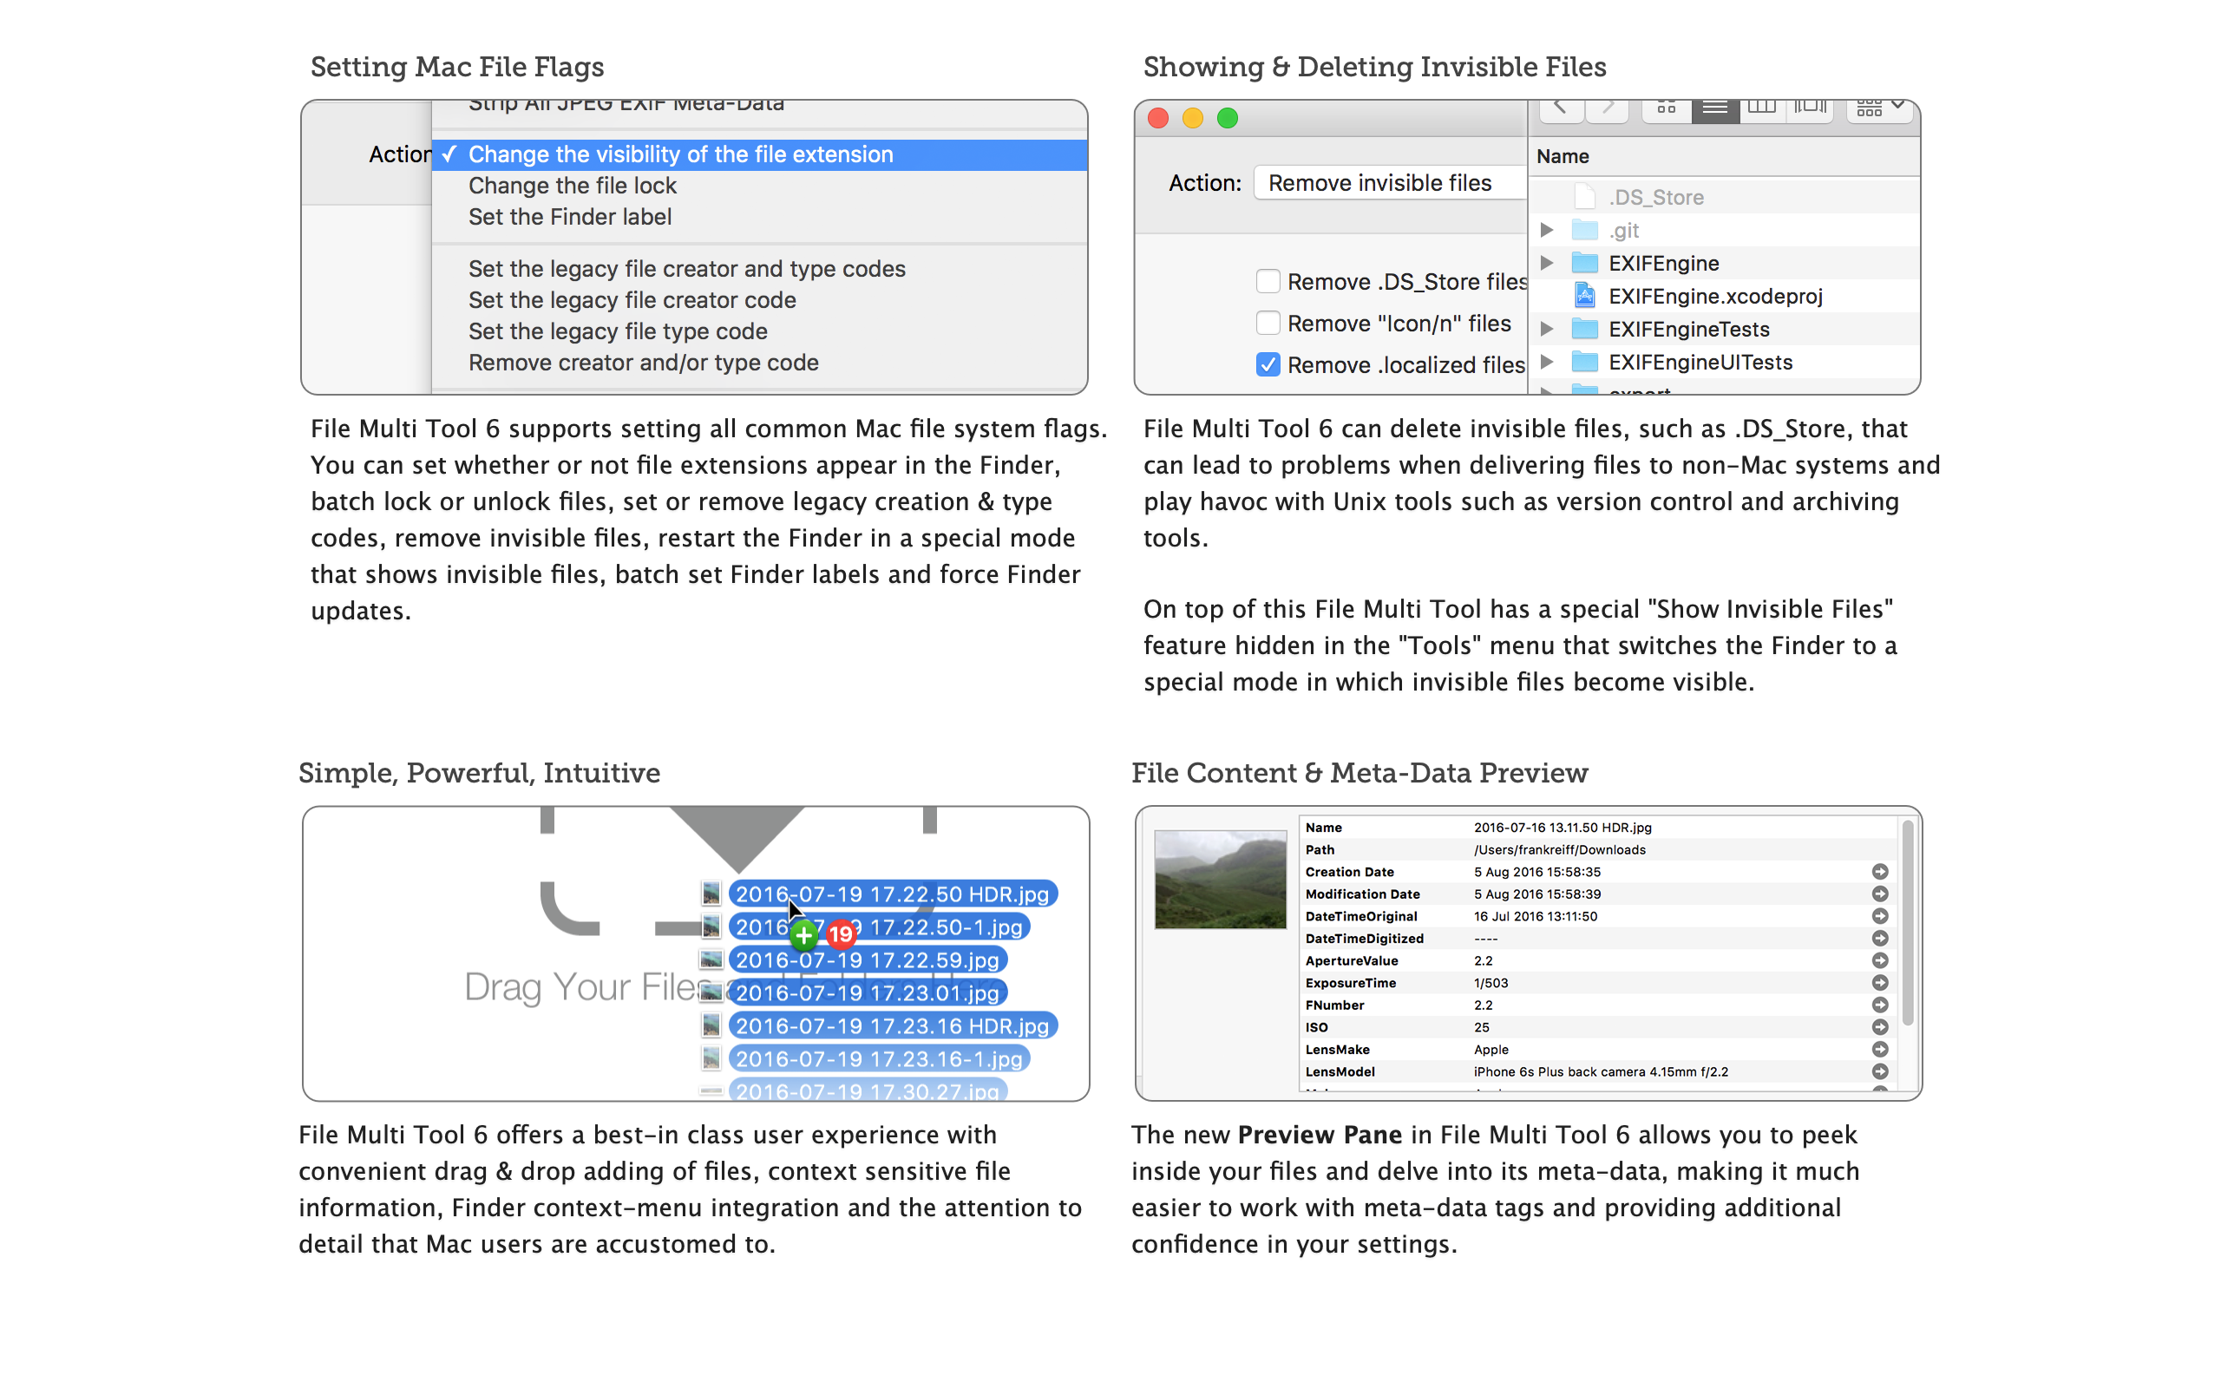Switch Finder to icon view
This screenshot has height=1388, width=2221.
coord(1666,109)
